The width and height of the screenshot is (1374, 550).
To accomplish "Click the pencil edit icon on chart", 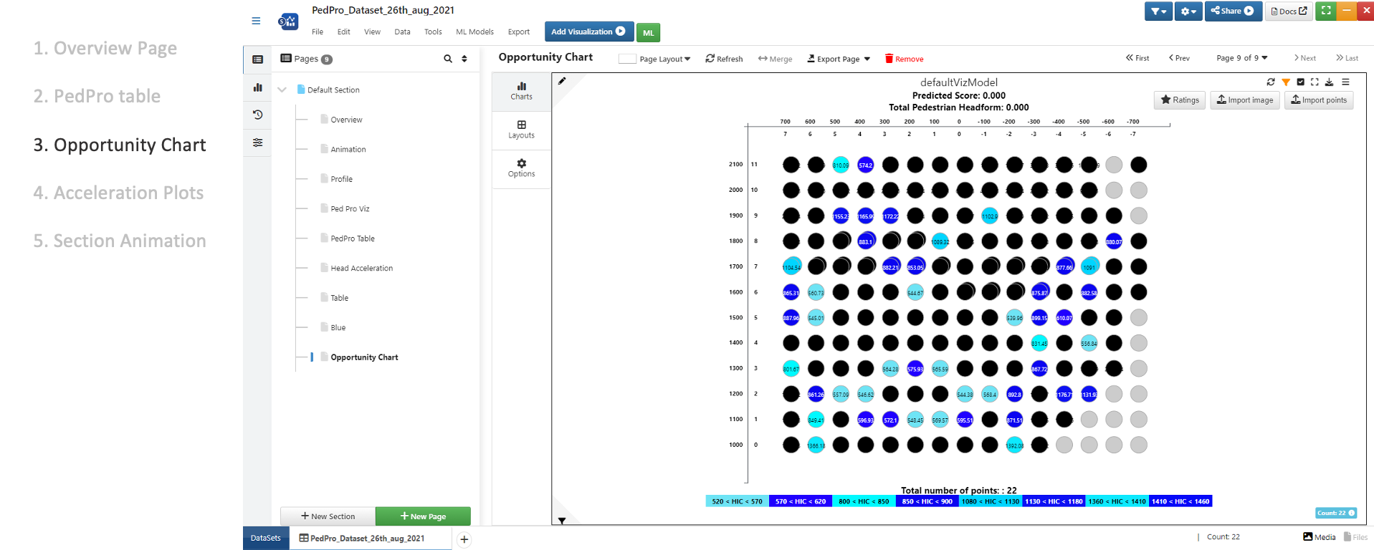I will (x=562, y=81).
